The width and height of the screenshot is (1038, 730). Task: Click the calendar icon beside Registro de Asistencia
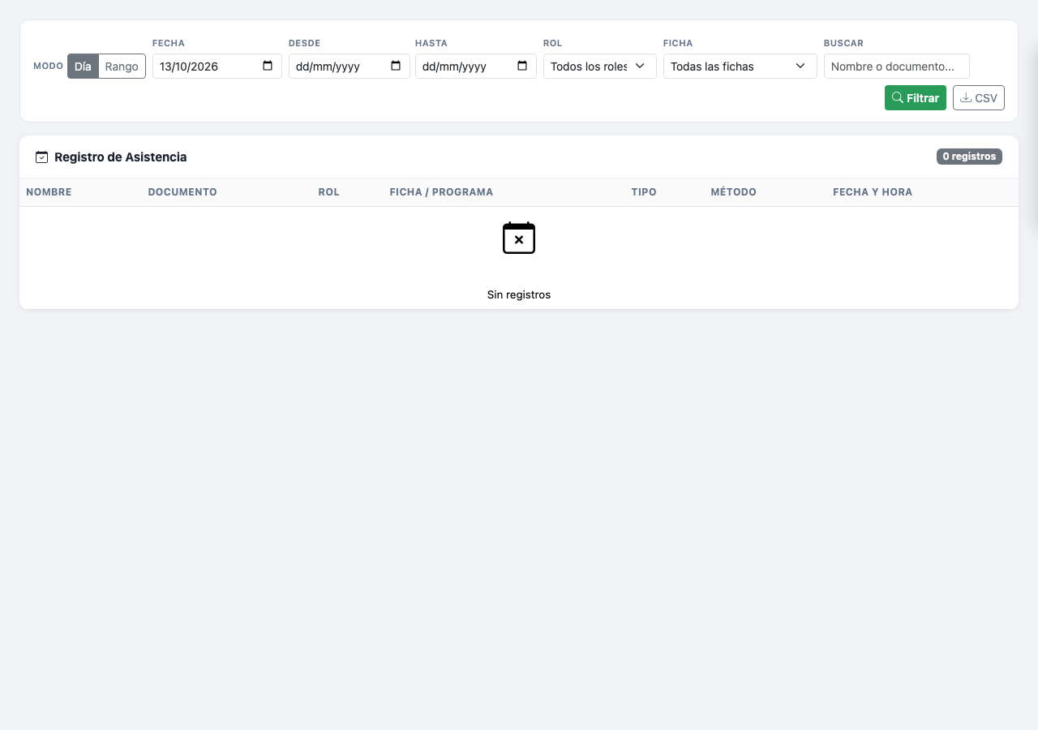click(x=41, y=157)
